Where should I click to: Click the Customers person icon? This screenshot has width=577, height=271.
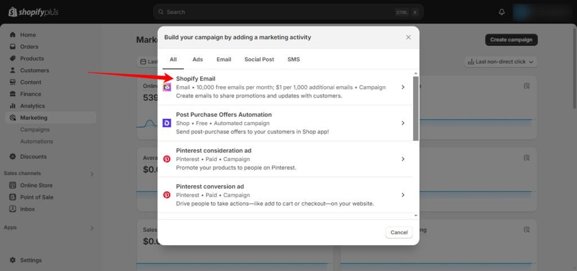coord(13,70)
